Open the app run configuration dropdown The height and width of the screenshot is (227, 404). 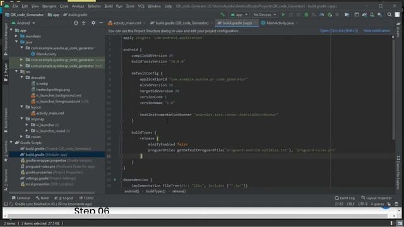click(x=239, y=15)
